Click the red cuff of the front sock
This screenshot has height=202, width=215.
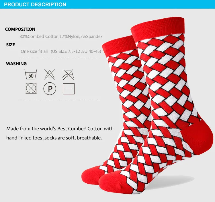coord(158,28)
